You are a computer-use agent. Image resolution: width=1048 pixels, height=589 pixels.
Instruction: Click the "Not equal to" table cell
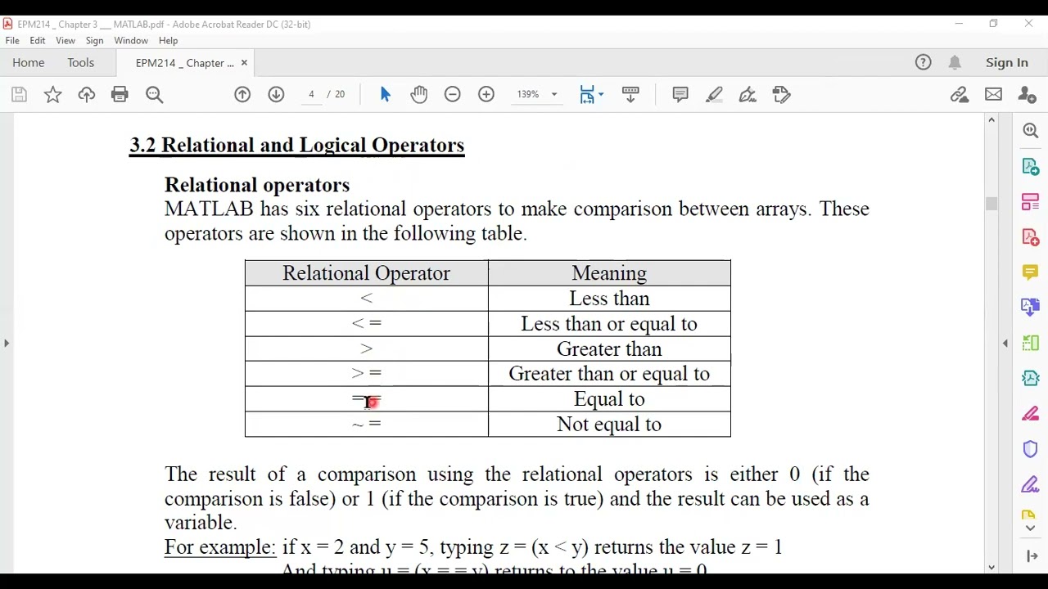click(609, 425)
